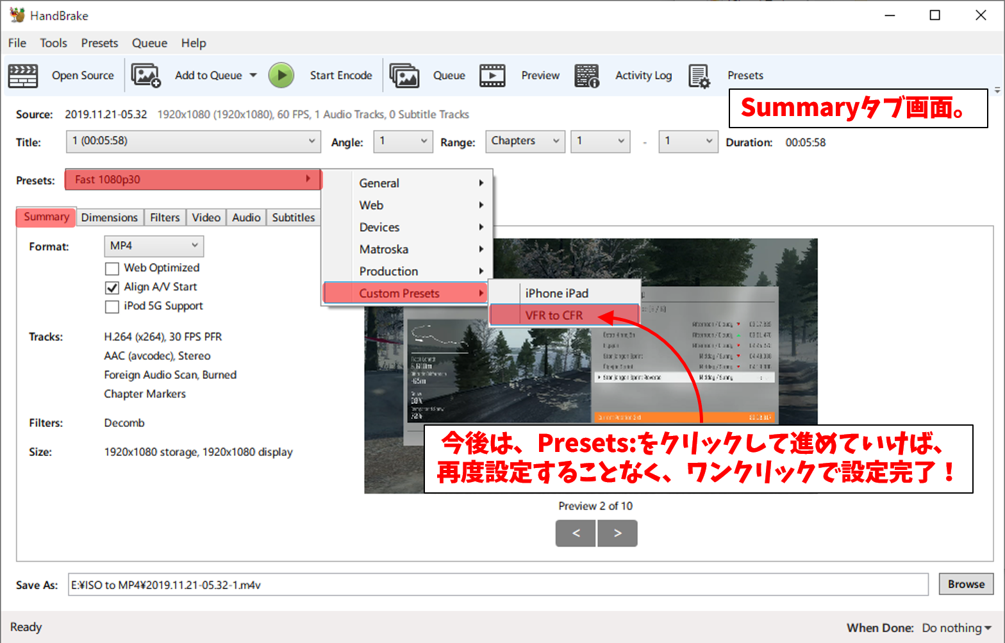
Task: Click the Activity Log icon
Action: click(x=586, y=76)
